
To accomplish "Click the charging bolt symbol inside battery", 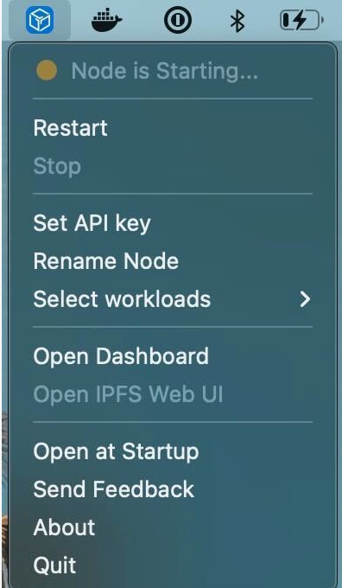I will pyautogui.click(x=300, y=20).
